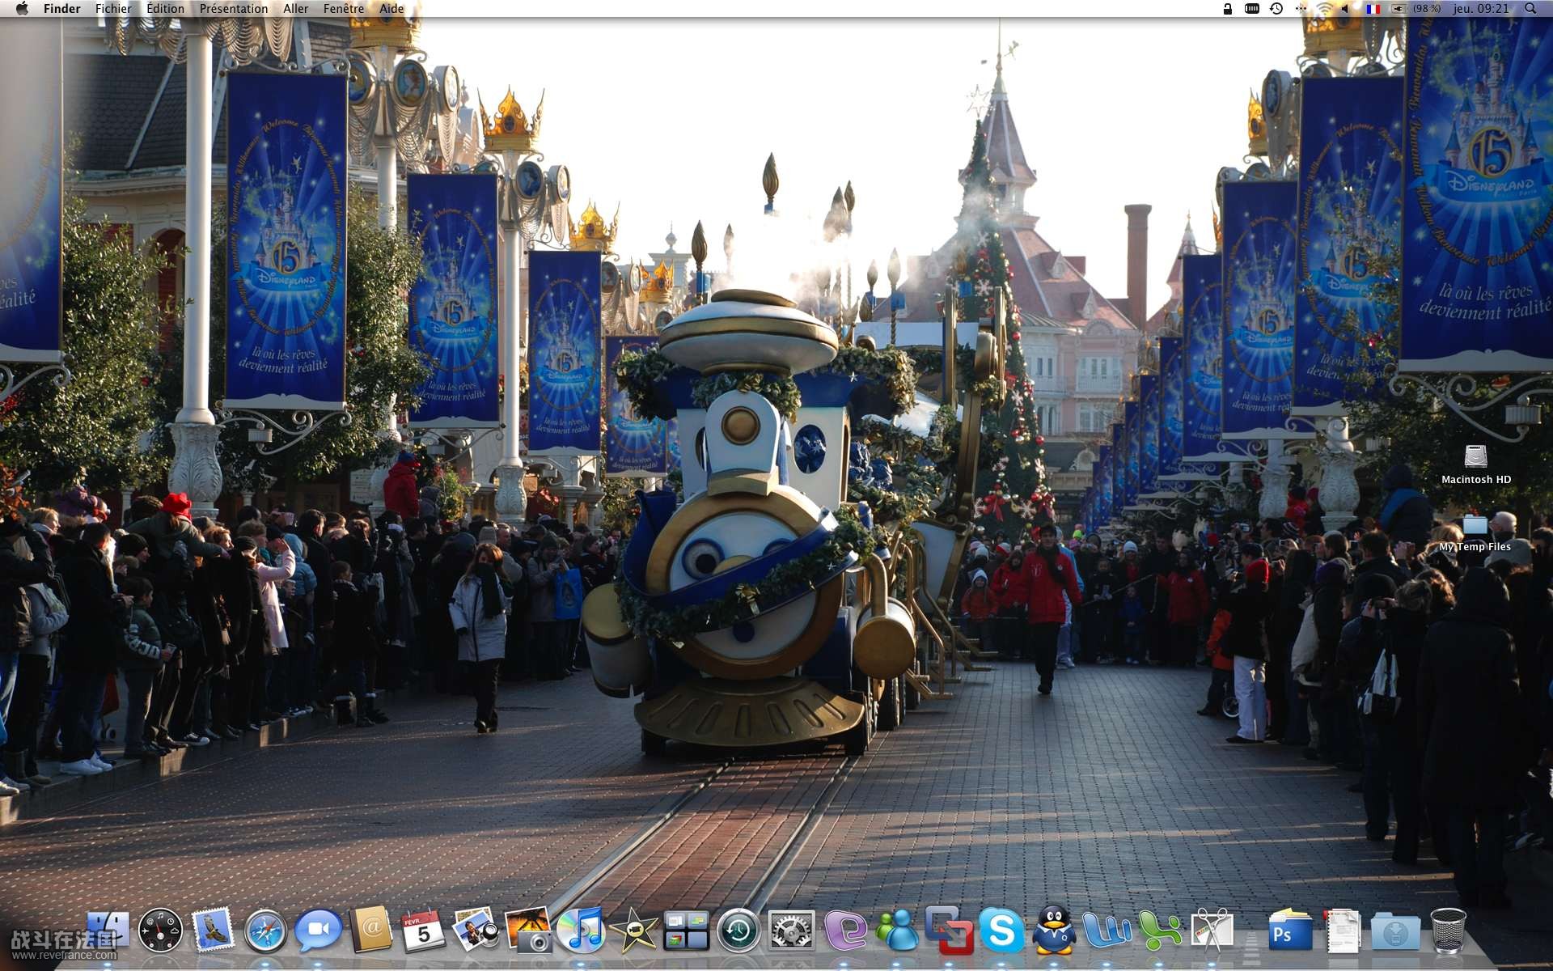This screenshot has height=971, width=1553.
Task: Launch Dashboard from the Dock
Action: click(160, 931)
